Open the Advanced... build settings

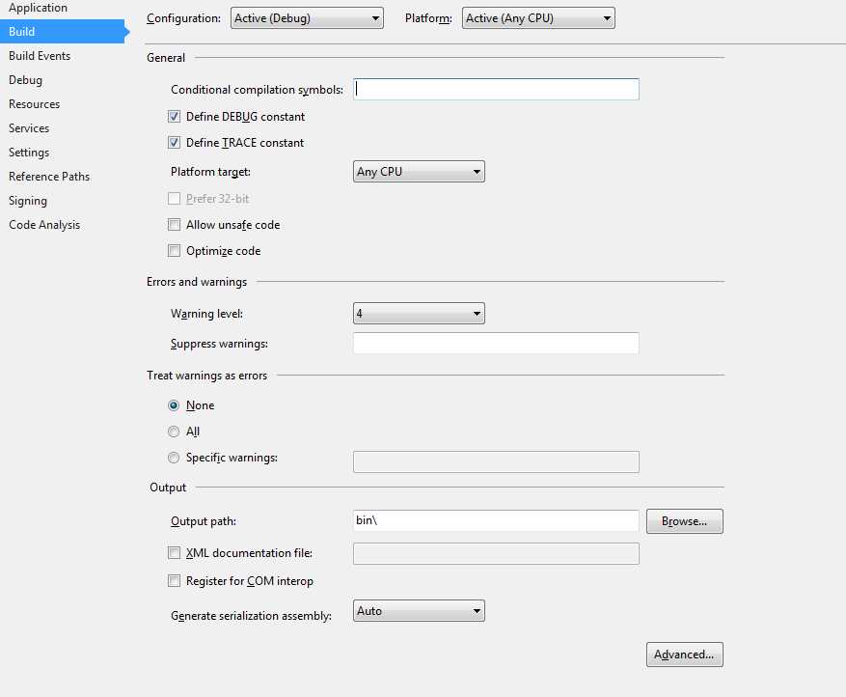[x=685, y=655]
